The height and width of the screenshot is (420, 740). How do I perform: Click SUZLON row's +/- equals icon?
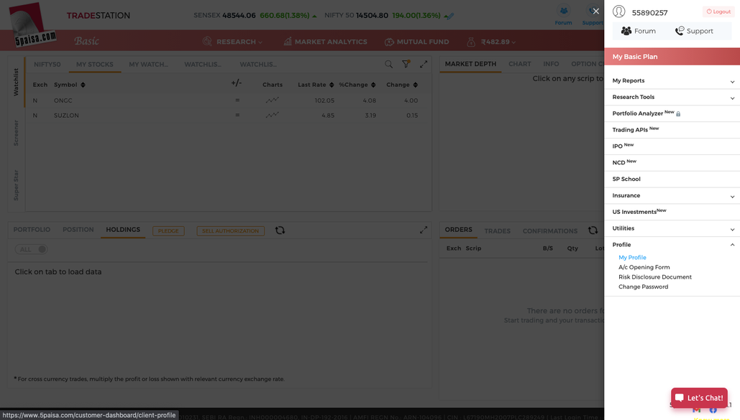tap(237, 115)
